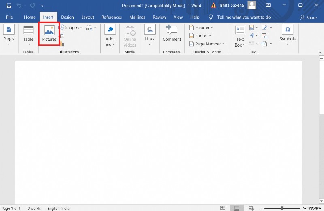Click the zoom slider handle

click(x=282, y=208)
